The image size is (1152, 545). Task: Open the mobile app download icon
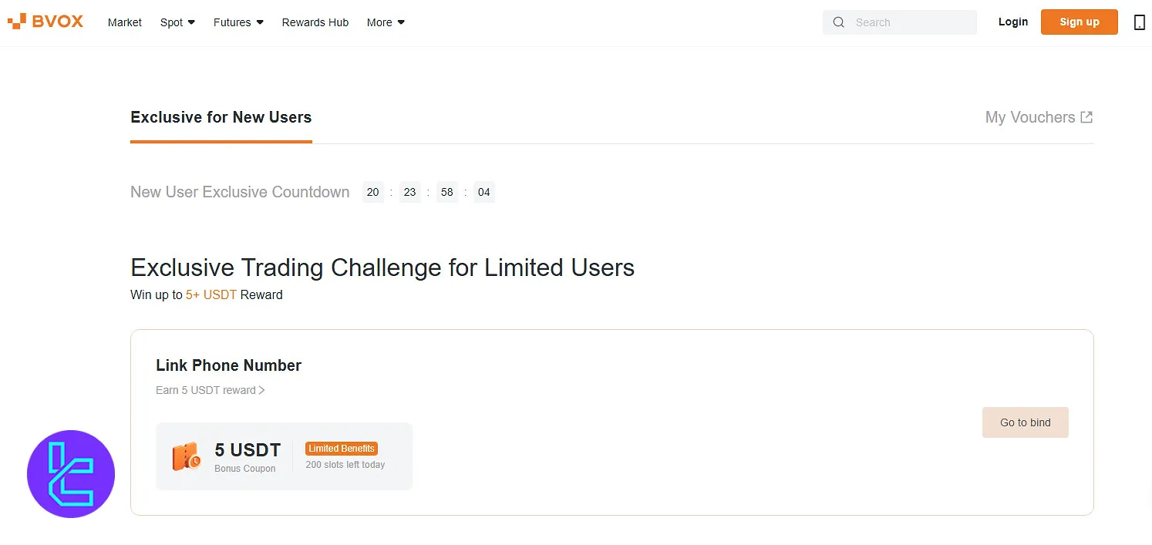(1139, 22)
